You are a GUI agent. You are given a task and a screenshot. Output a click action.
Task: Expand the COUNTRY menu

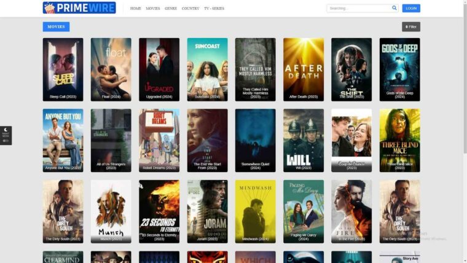click(190, 9)
